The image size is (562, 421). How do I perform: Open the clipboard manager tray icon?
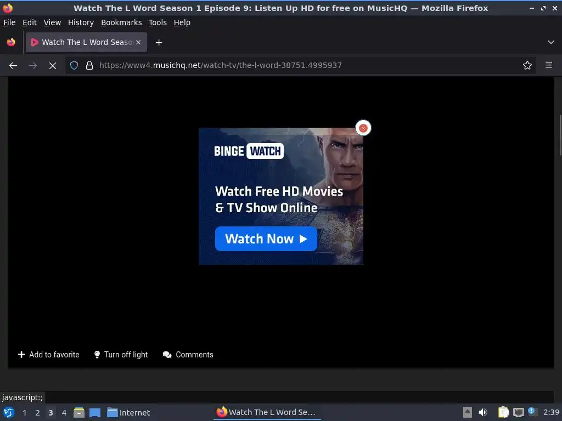(x=503, y=412)
